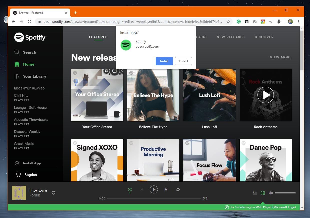
Task: Click Install App in sidebar
Action: (28, 163)
